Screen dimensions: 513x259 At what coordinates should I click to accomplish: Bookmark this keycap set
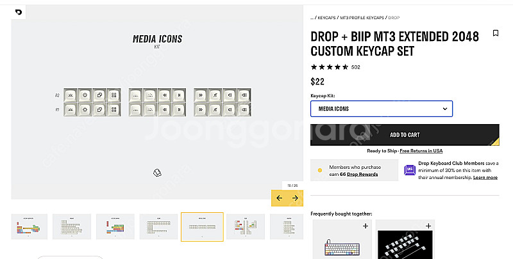(496, 33)
